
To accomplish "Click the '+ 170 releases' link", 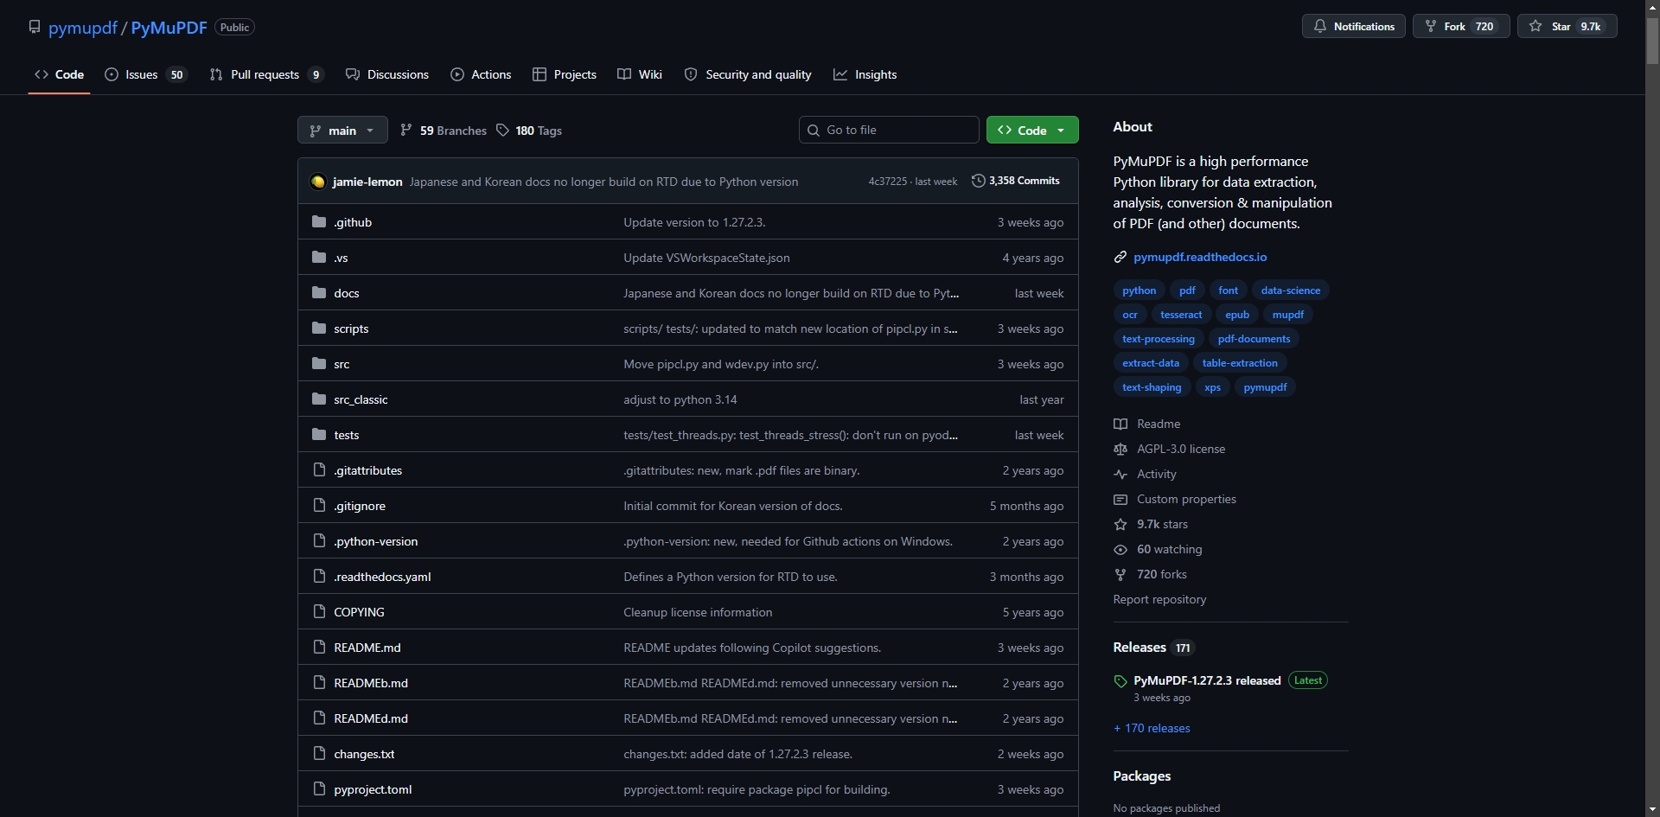I will [1152, 729].
